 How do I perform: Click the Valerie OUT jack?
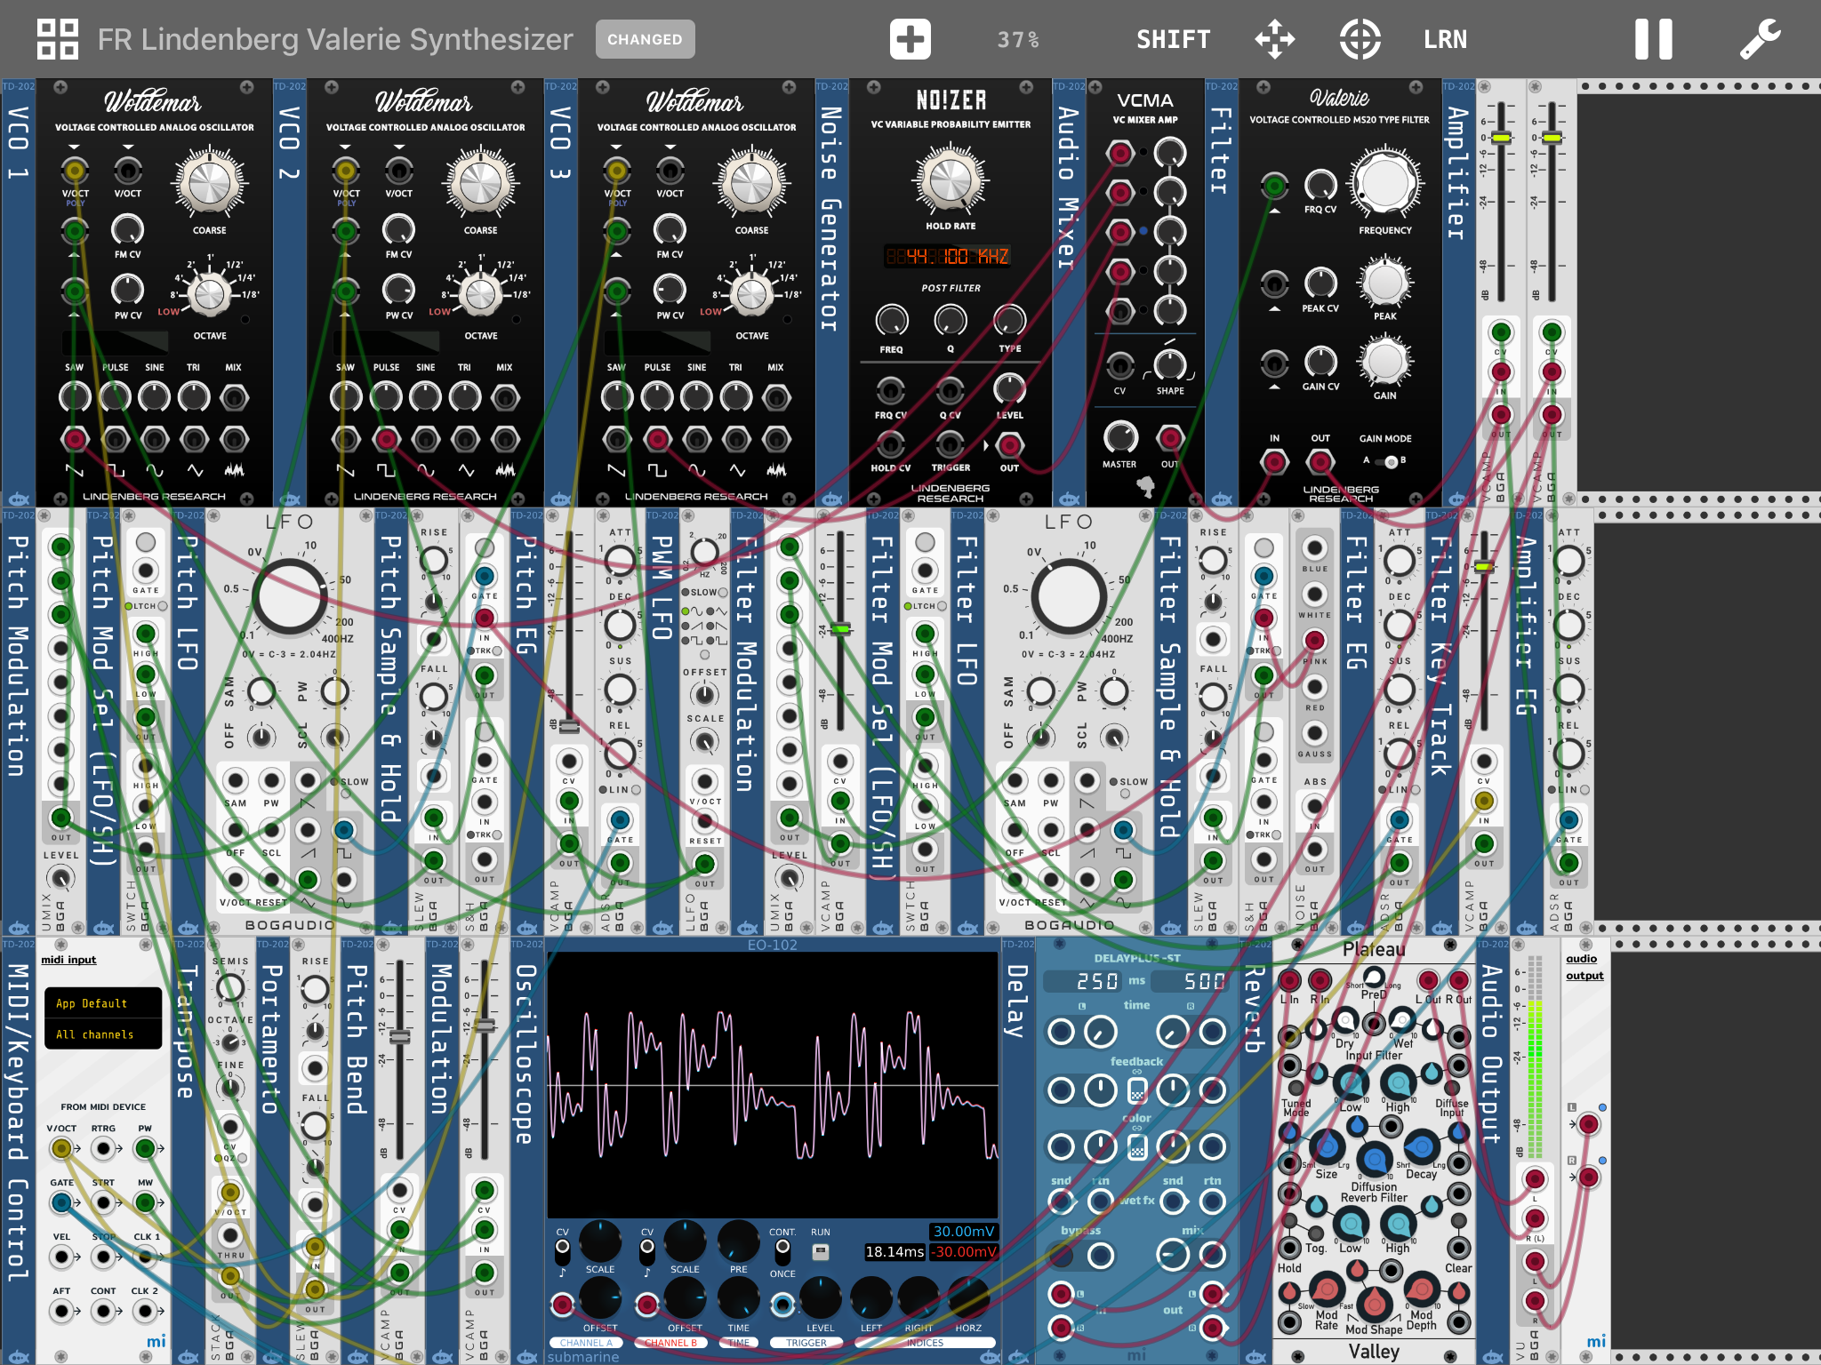[1320, 461]
